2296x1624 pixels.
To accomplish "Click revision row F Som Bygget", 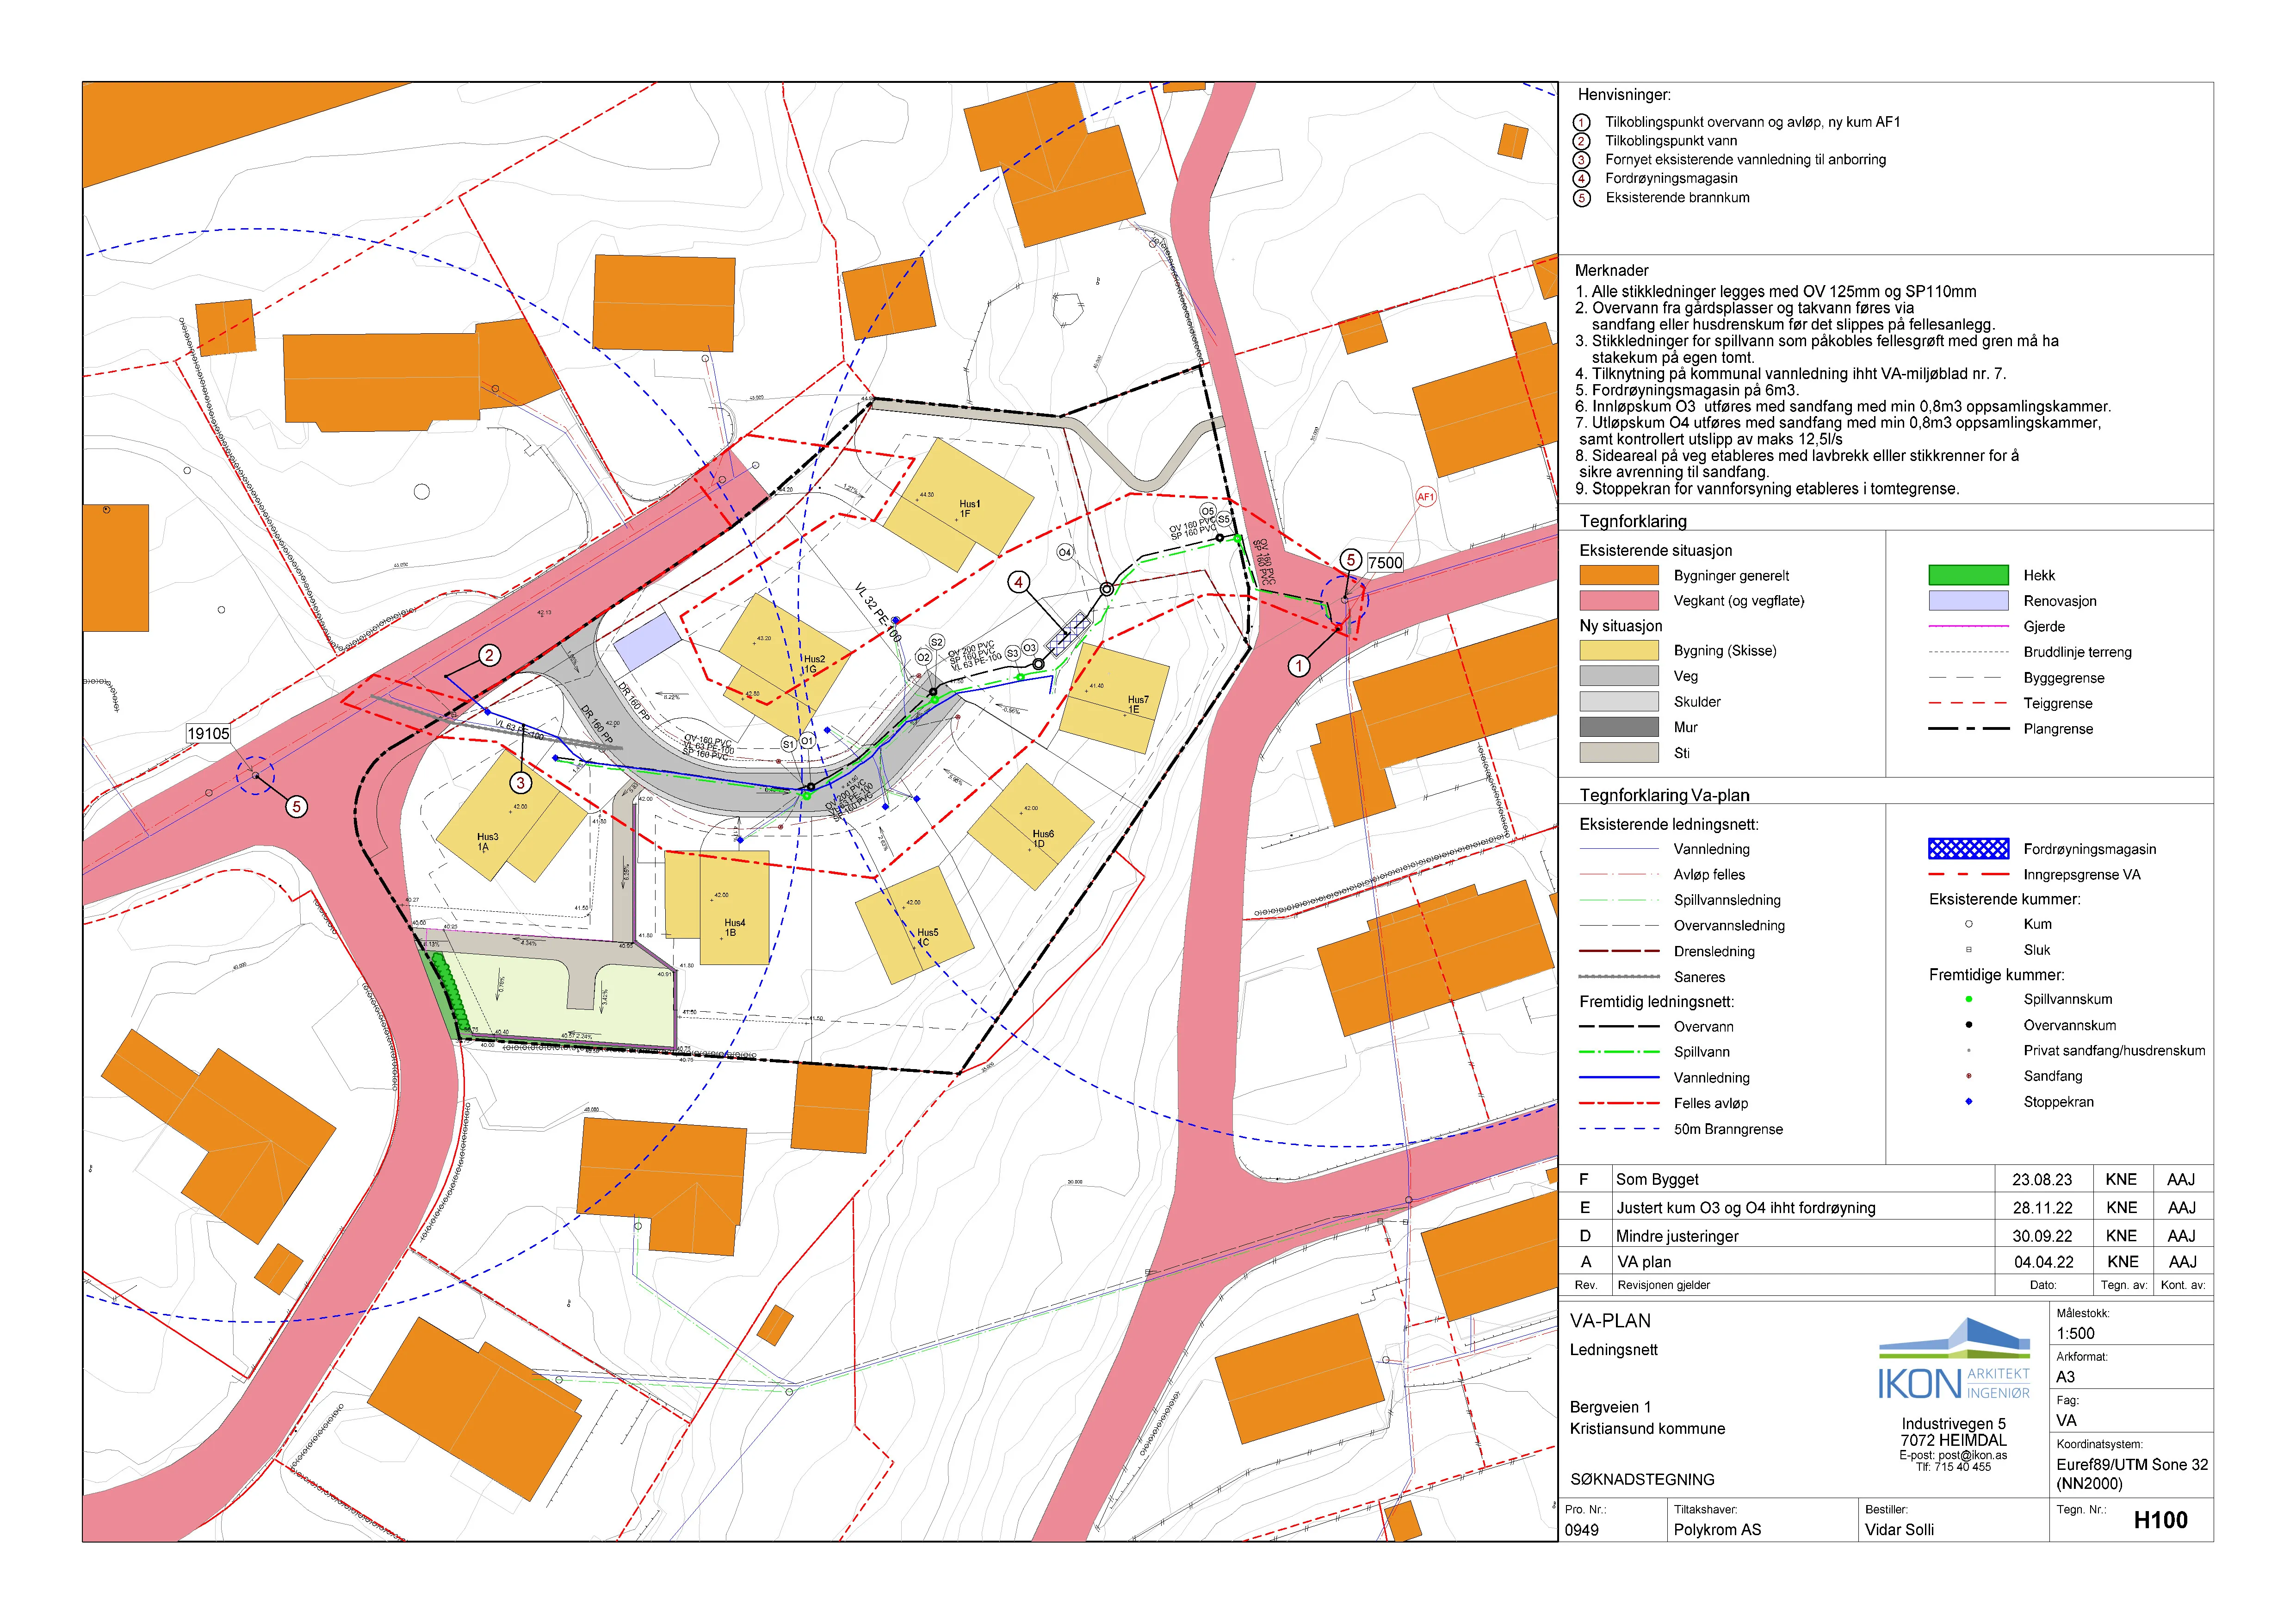I will pos(1886,1179).
